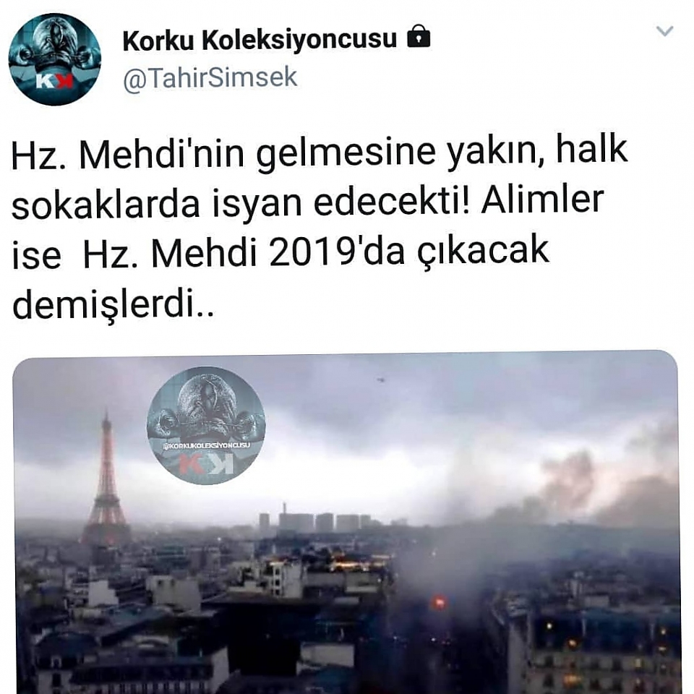Click the tower blocks on the horizon

pyautogui.click(x=315, y=520)
